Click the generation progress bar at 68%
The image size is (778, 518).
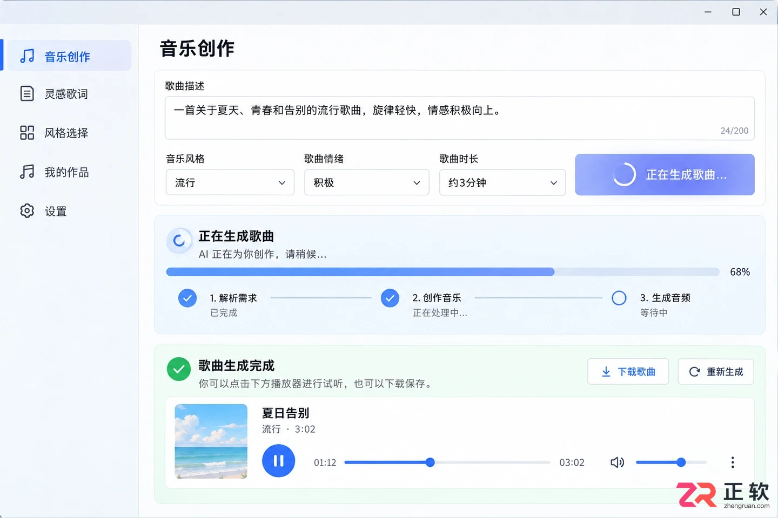tap(443, 272)
